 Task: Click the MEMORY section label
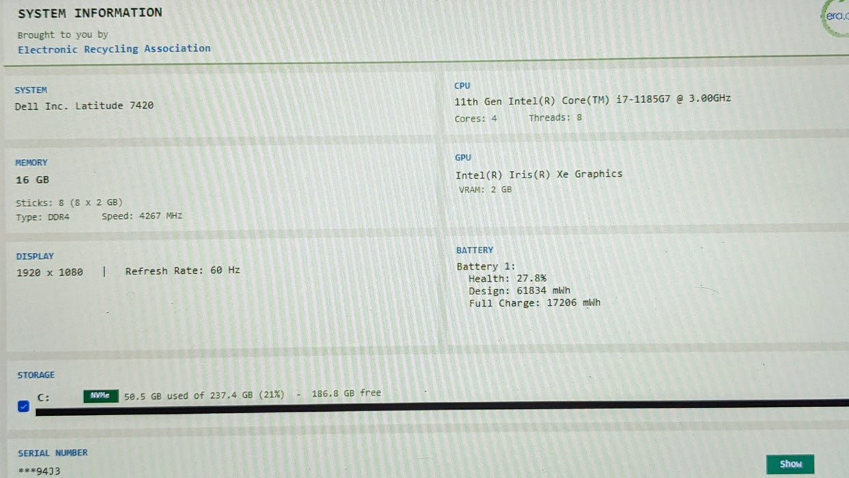31,163
